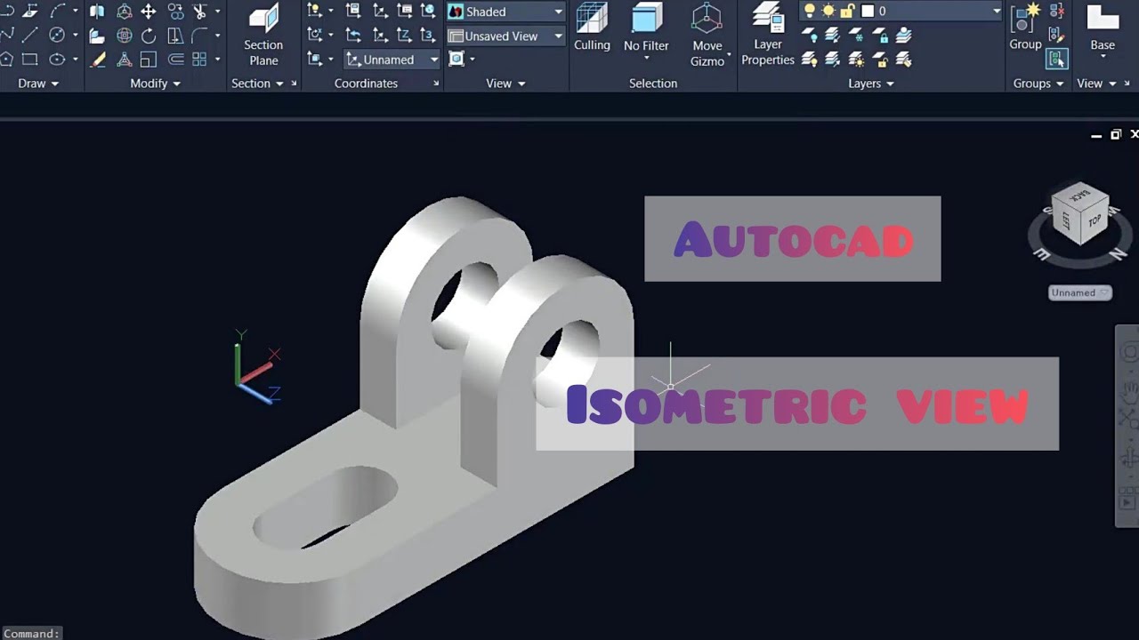Toggle the Culling selection option
The image size is (1139, 640).
(x=592, y=28)
